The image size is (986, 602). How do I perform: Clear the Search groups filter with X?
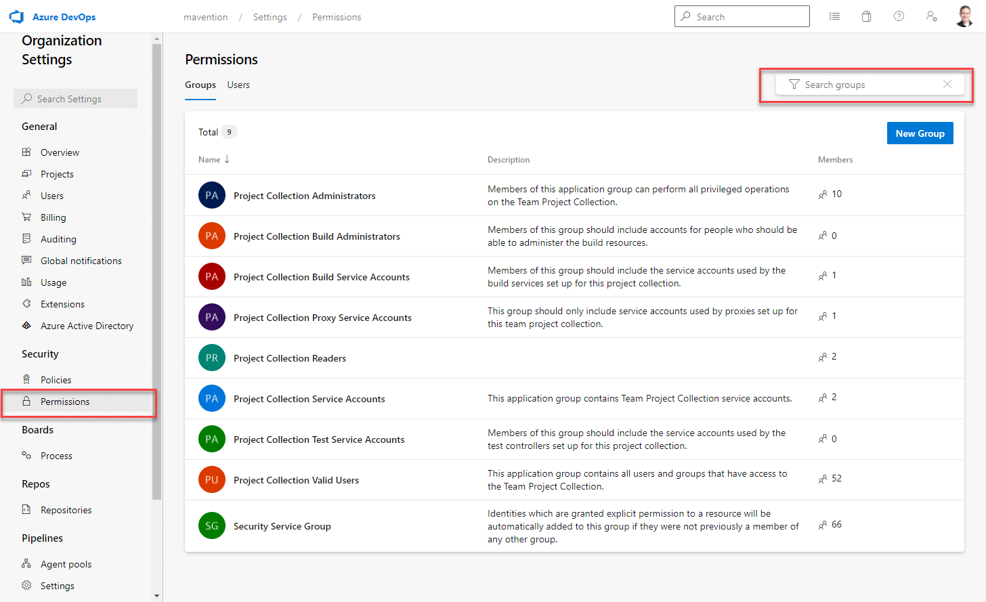947,84
